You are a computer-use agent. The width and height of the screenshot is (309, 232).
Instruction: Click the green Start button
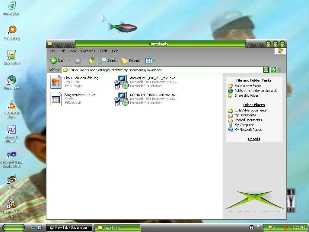click(14, 228)
